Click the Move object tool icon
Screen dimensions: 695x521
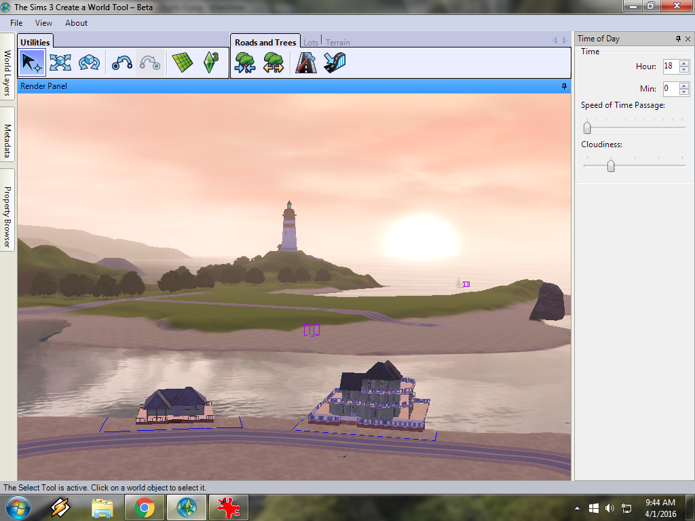point(60,63)
